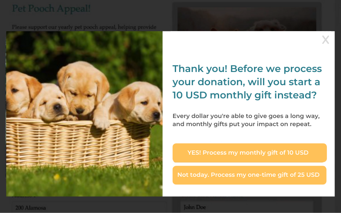
Task: Close the donation popup with the X
Action: click(325, 40)
